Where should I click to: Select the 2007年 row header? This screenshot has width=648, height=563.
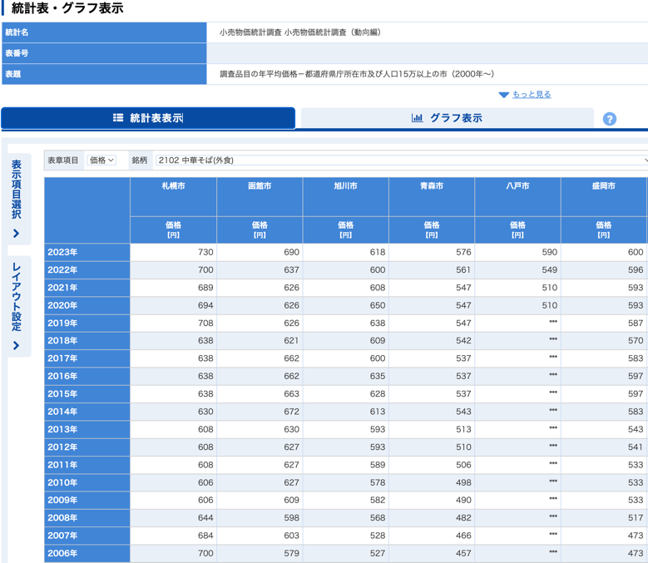click(87, 536)
